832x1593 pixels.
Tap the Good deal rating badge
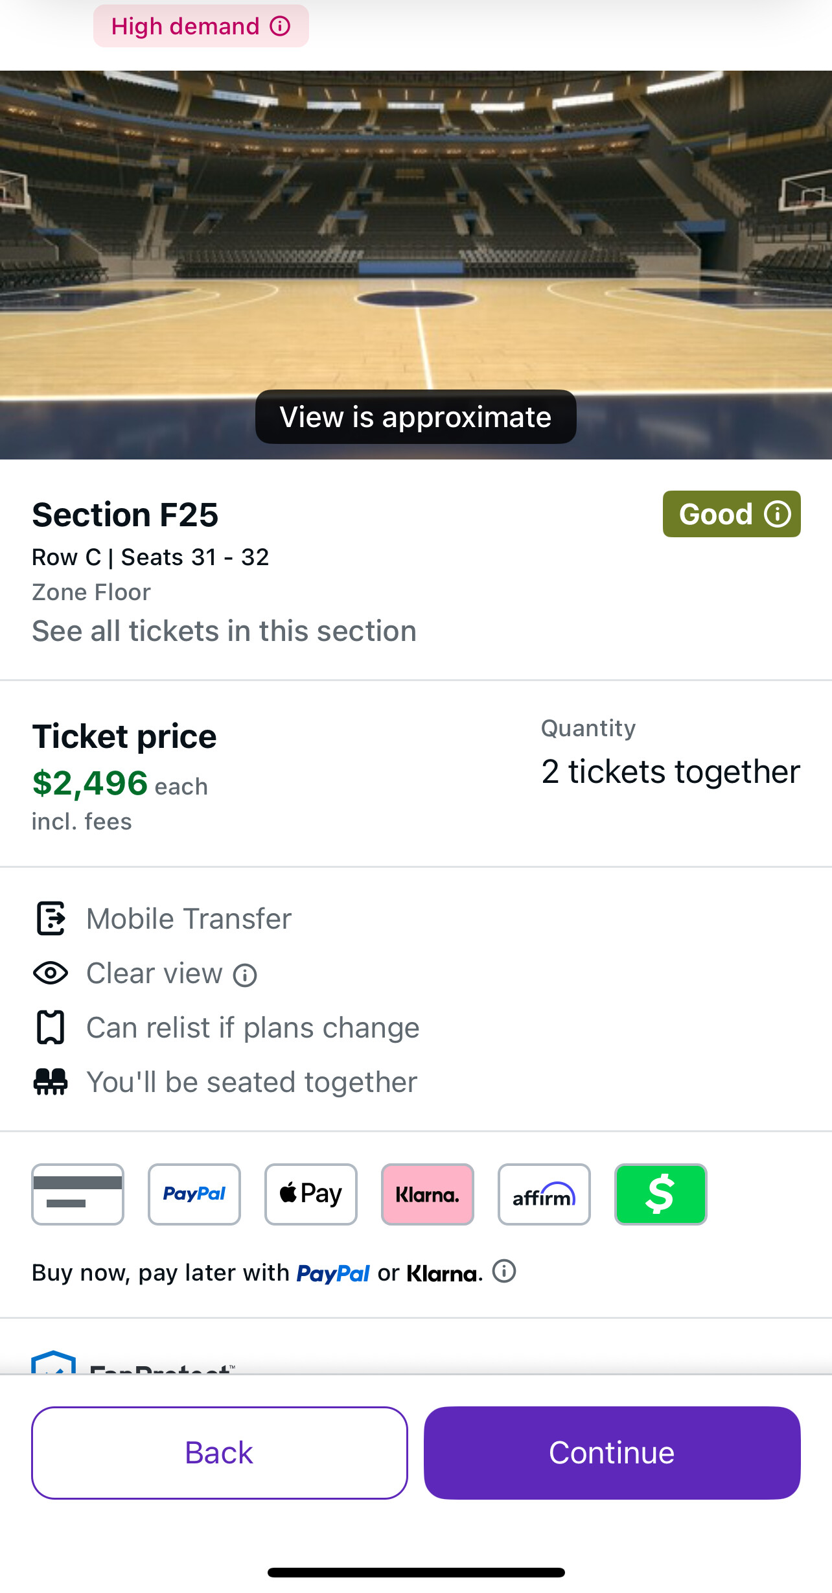[x=715, y=514]
